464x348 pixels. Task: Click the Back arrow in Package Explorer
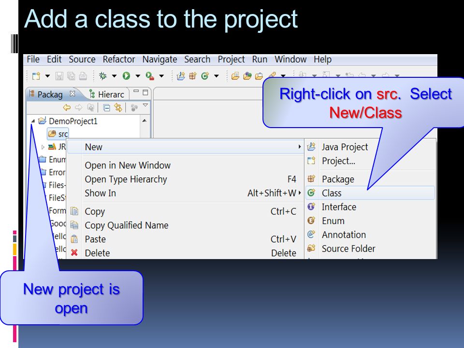[x=67, y=107]
